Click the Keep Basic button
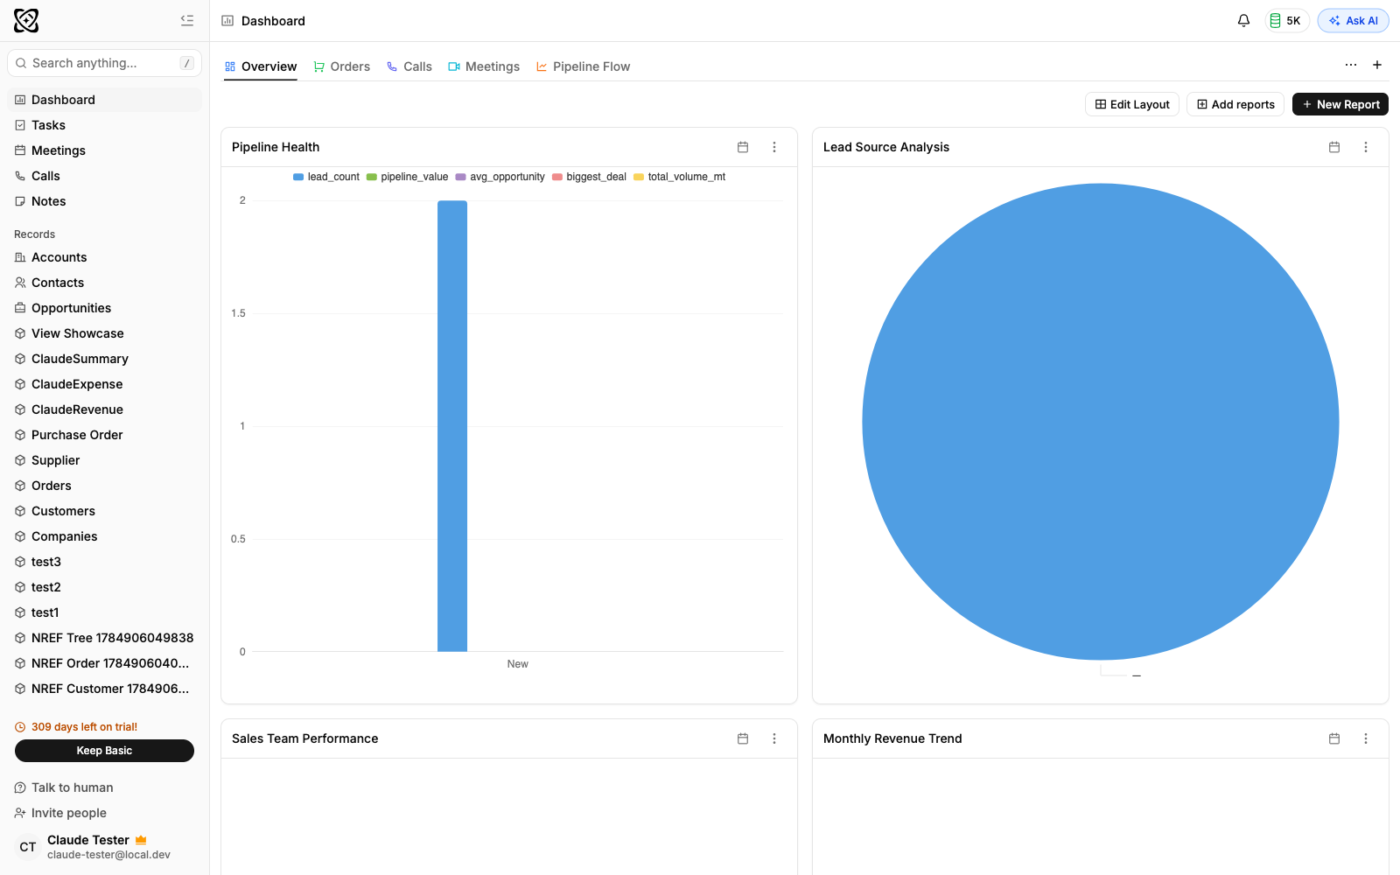The image size is (1400, 875). 104,751
